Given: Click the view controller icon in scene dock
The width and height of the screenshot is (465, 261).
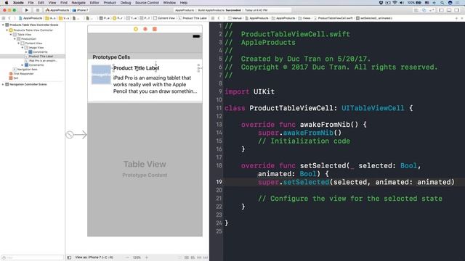Looking at the screenshot, I should (136, 29).
